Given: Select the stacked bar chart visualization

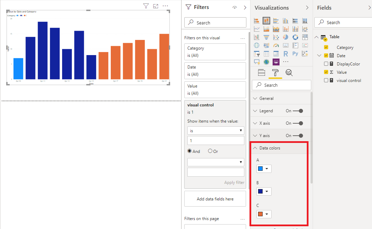Looking at the screenshot, I should 257,21.
